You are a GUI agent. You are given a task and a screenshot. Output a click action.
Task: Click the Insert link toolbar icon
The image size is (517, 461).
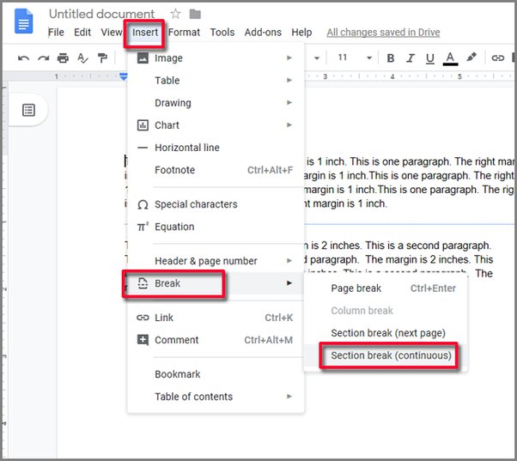click(x=498, y=58)
